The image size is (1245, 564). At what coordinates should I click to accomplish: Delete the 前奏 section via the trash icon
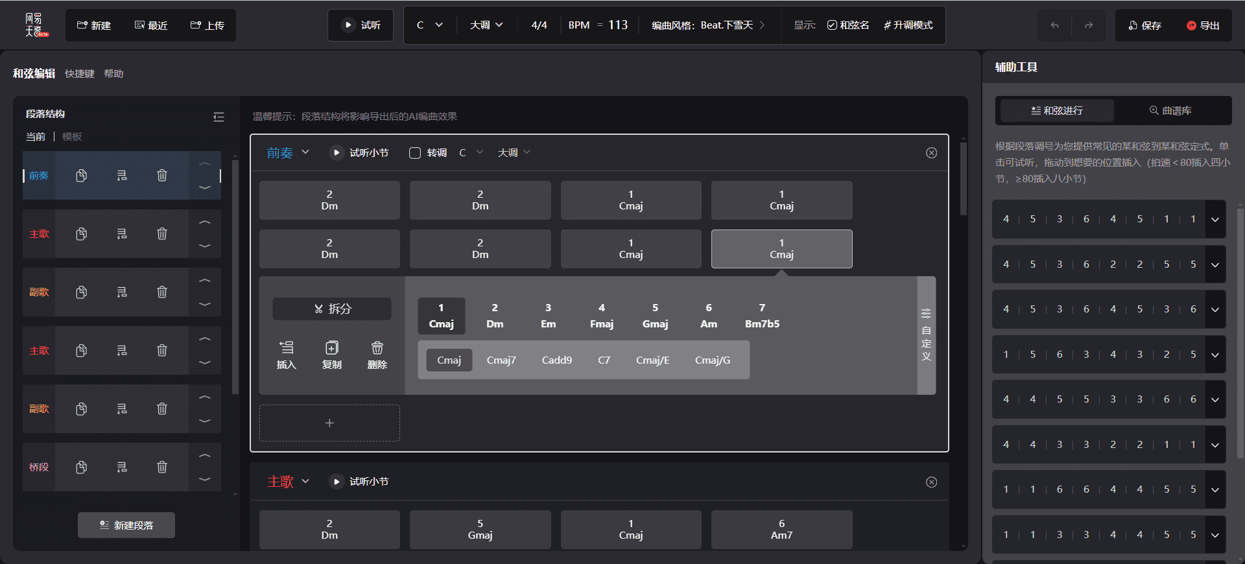(x=162, y=176)
